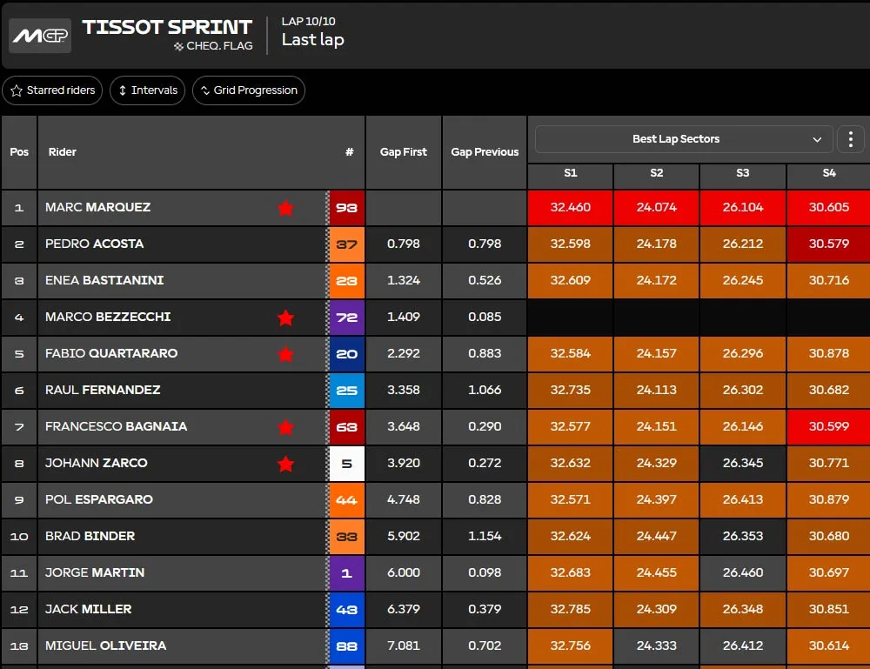Click the Grid Progression arrows icon

coord(204,90)
